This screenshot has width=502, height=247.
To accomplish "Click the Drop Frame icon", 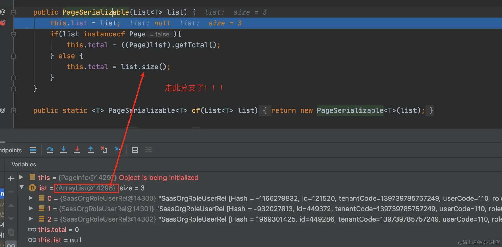I will click(x=104, y=150).
